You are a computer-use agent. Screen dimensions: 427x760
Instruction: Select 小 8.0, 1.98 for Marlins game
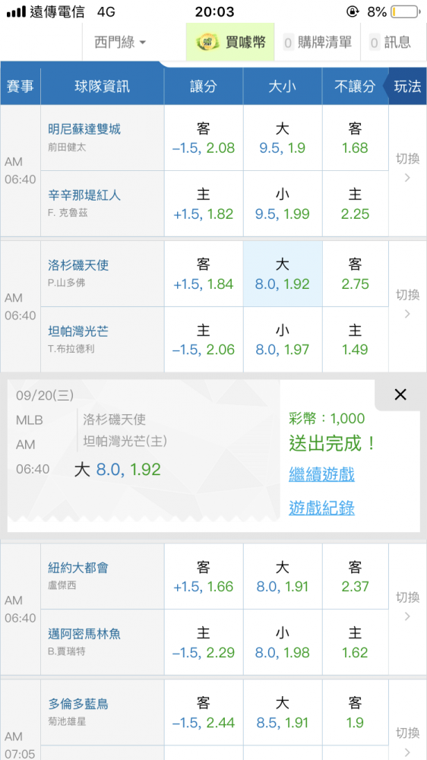click(x=283, y=642)
